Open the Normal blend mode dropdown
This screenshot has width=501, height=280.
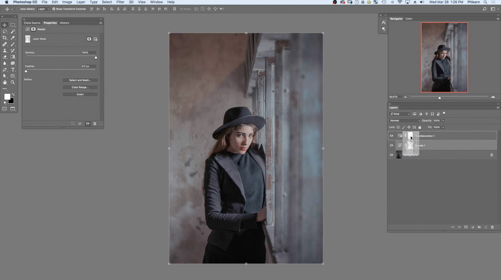pos(405,121)
